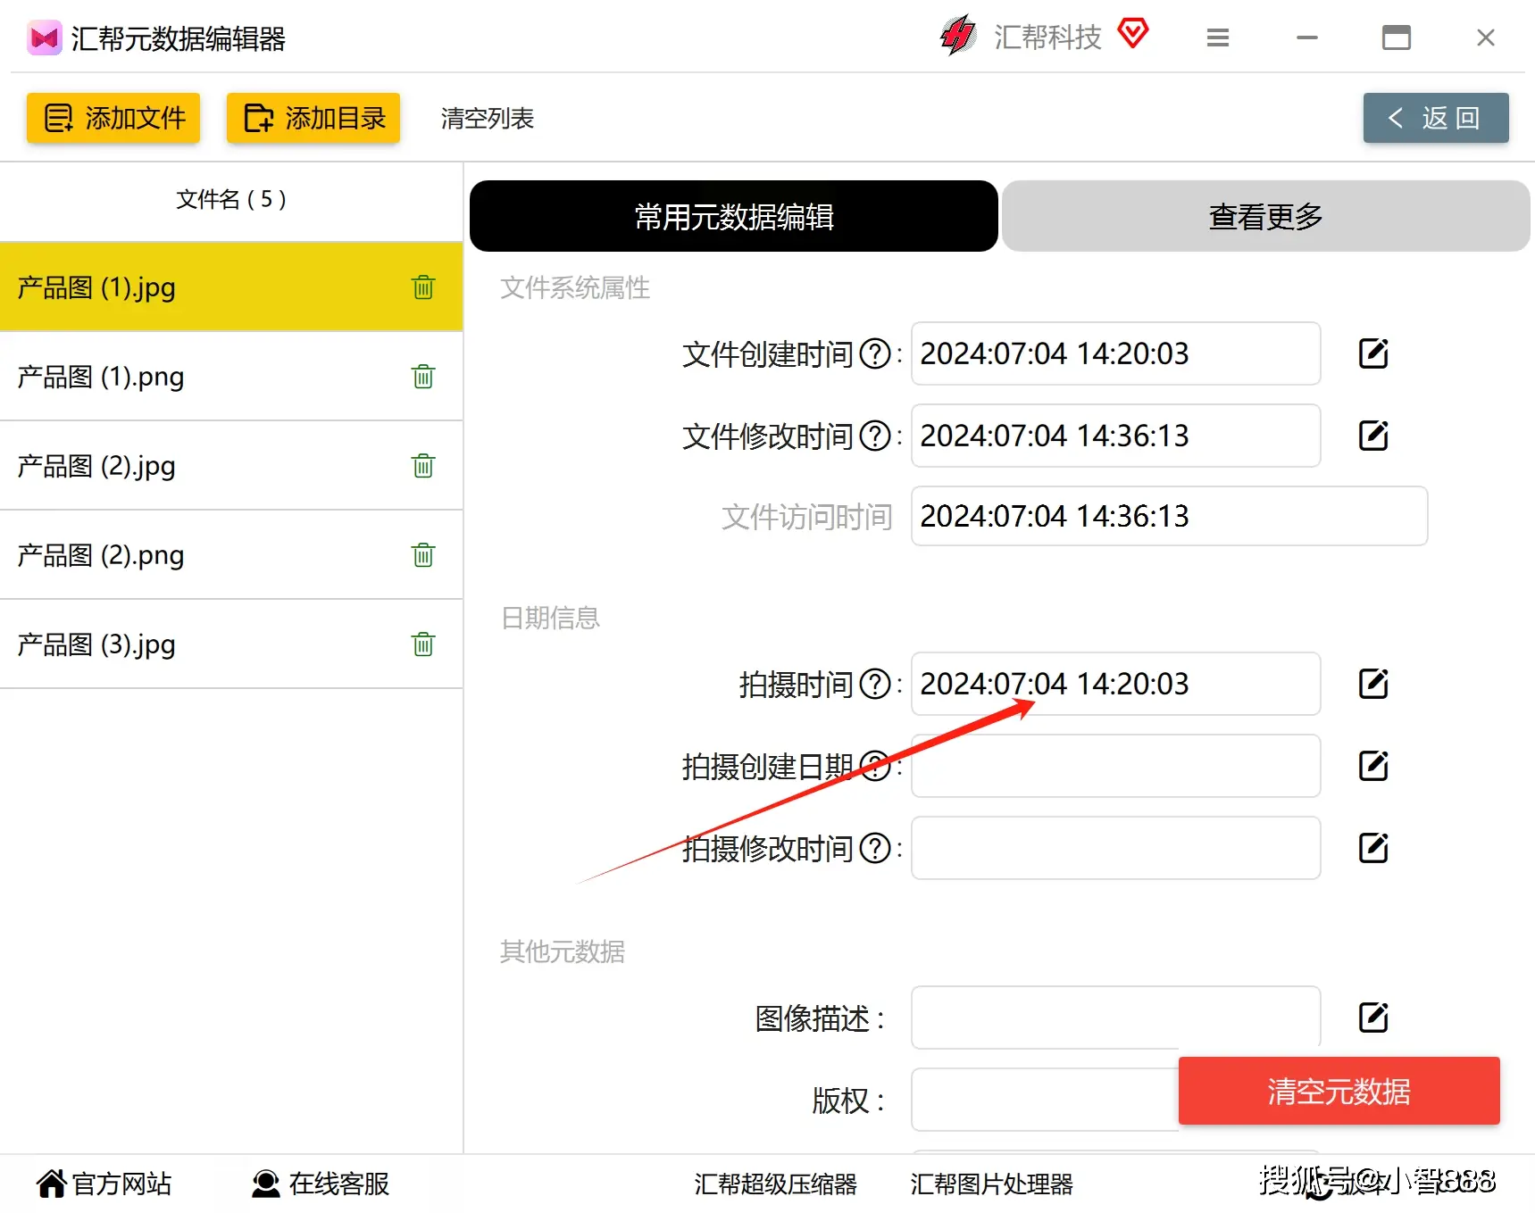Open the hamburger menu in the title bar

tap(1217, 37)
